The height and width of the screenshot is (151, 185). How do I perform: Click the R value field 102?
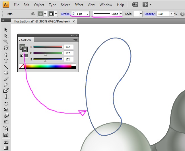tap(69, 47)
